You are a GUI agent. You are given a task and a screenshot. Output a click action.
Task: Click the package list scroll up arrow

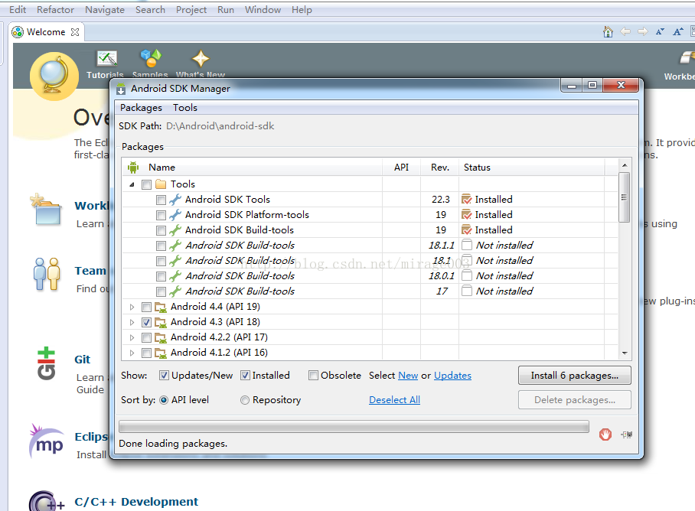pos(625,165)
